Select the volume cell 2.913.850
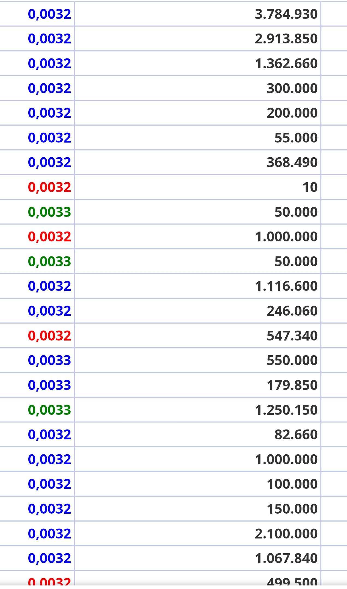Viewport: 347px width, 589px height. coord(198,39)
